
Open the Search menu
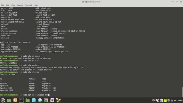20,5
